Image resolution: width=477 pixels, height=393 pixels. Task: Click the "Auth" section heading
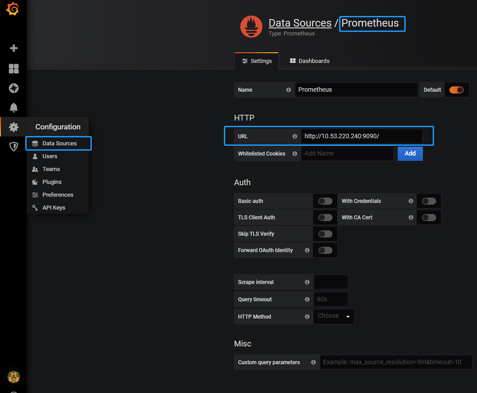click(242, 183)
